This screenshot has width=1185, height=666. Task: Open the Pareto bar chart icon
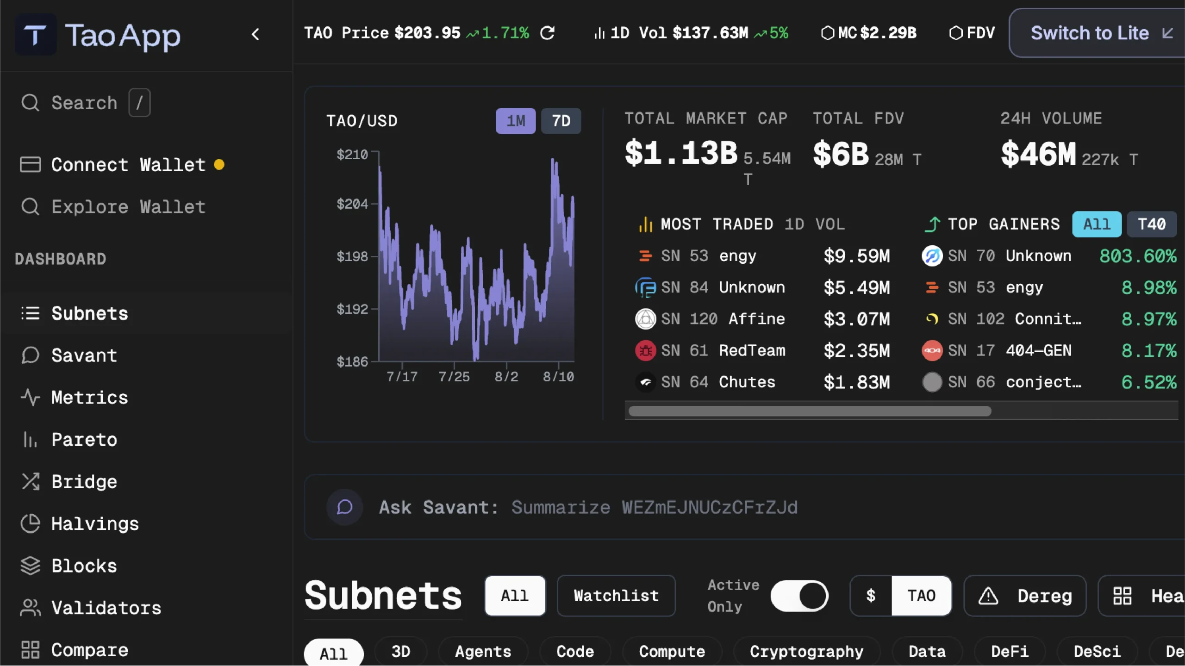pos(31,439)
